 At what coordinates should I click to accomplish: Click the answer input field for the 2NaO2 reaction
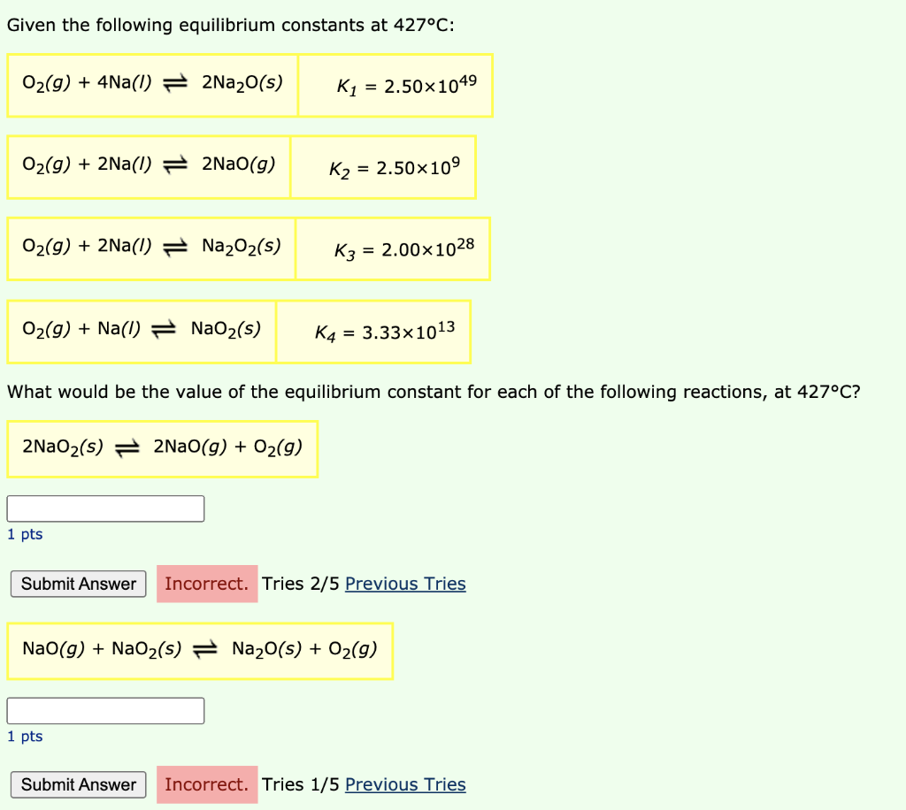click(x=105, y=508)
